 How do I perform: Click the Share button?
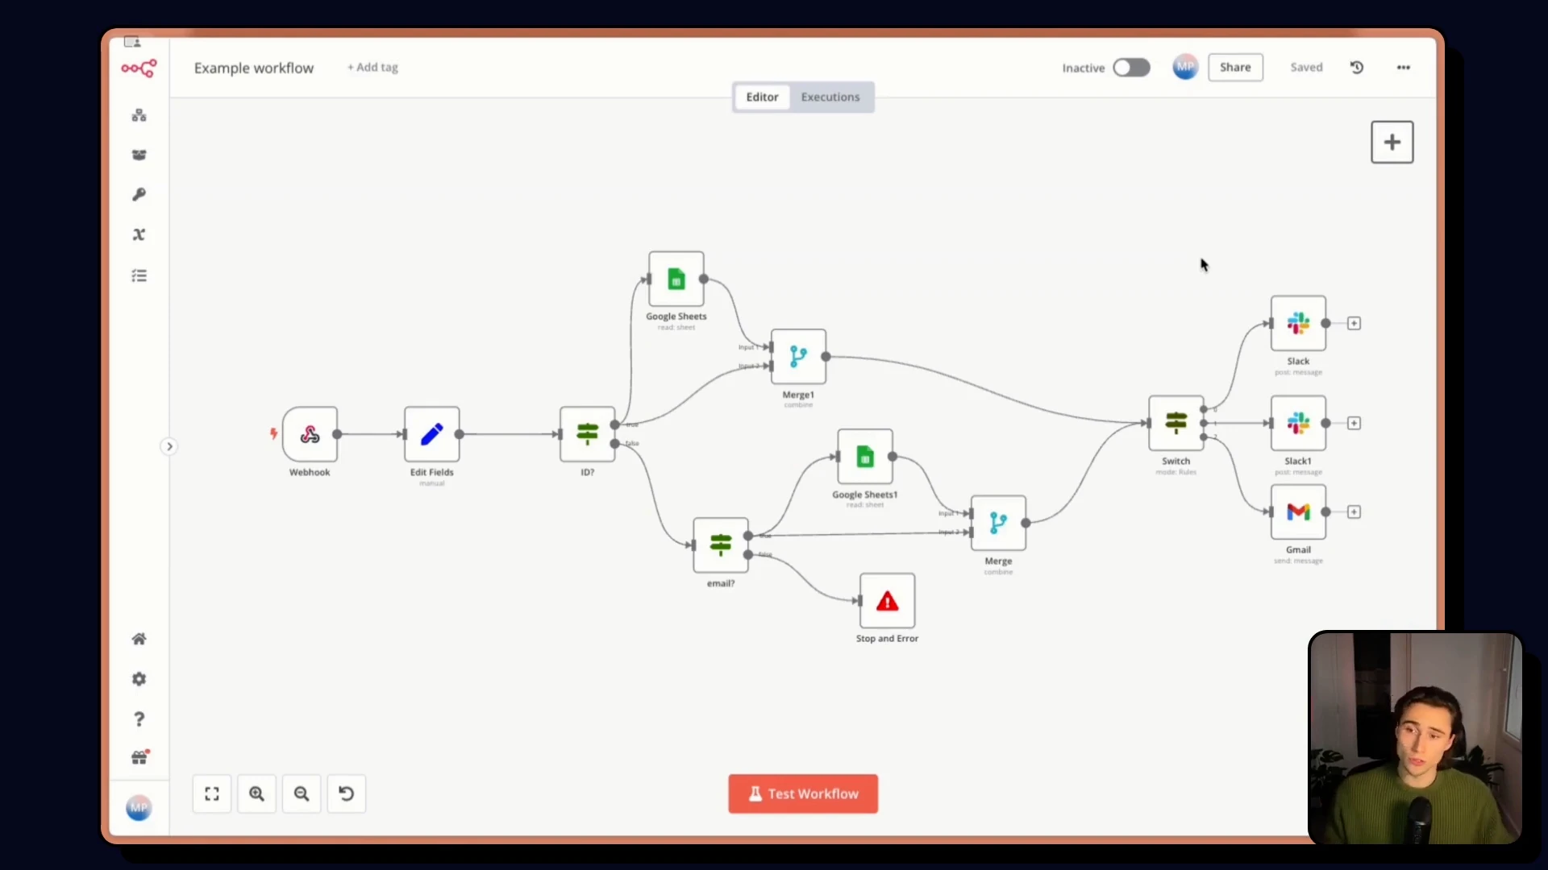1235,68
